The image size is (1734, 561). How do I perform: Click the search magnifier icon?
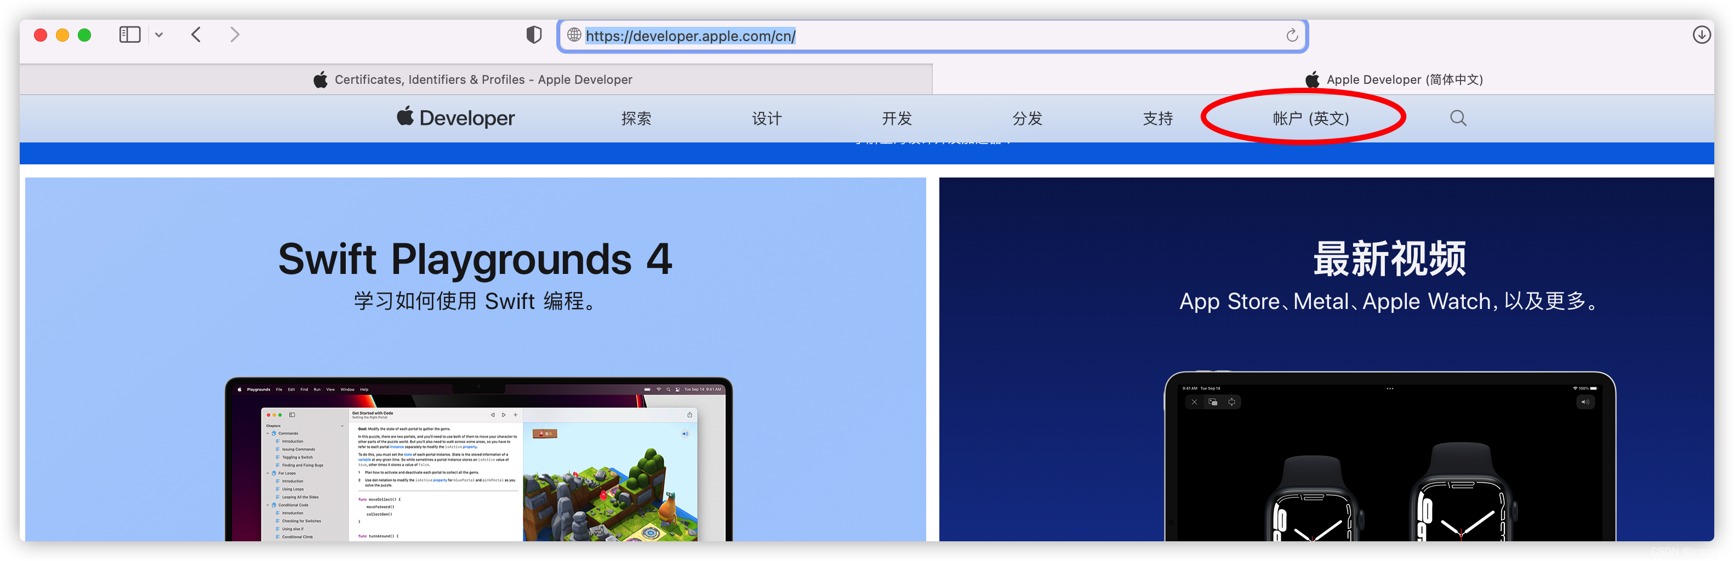tap(1458, 118)
